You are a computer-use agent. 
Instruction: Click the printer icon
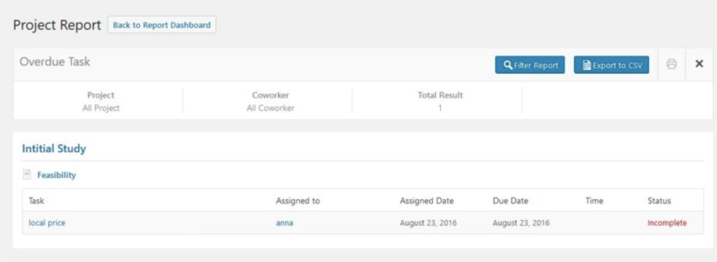pos(671,64)
